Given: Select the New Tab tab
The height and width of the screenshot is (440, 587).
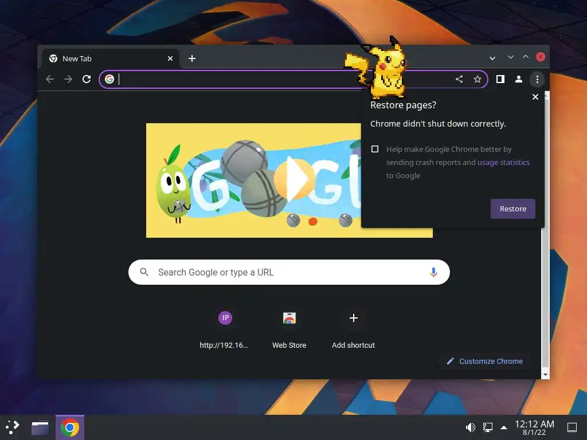Looking at the screenshot, I should [111, 58].
